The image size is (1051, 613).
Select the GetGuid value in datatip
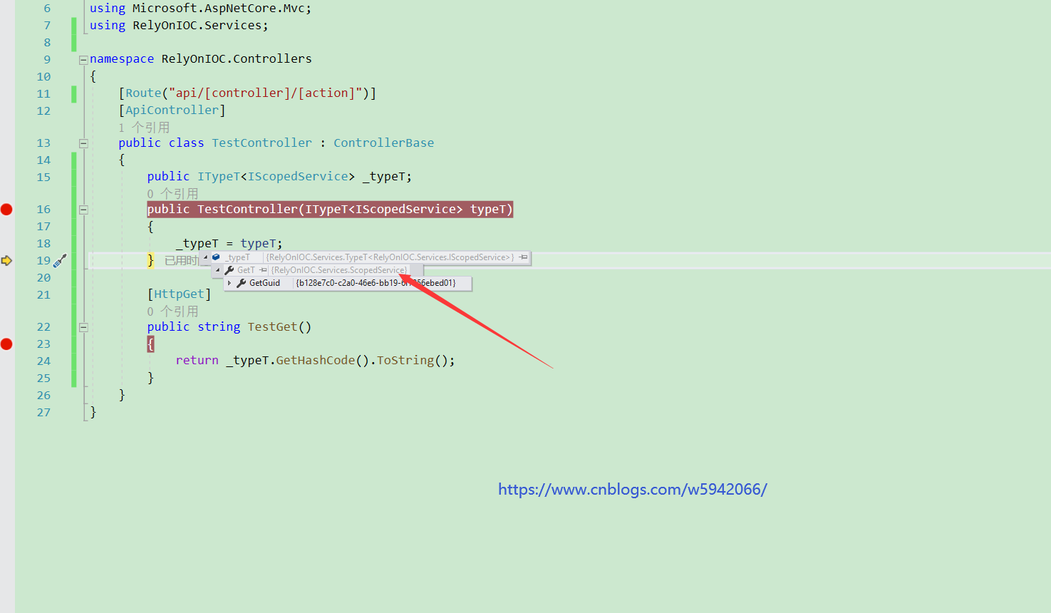376,283
